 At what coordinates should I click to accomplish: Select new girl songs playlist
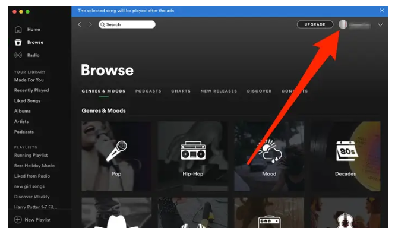click(x=29, y=186)
